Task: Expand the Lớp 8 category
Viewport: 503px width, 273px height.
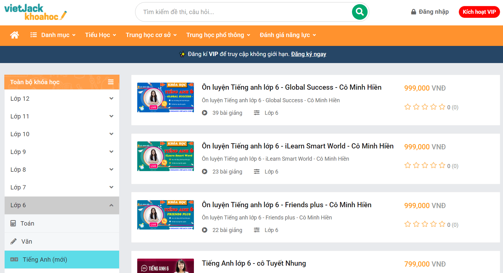Action: pos(62,170)
